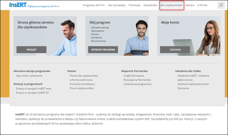228x135 pixels.
Task: Click Zmiany w programach heading
Action: 28,84
